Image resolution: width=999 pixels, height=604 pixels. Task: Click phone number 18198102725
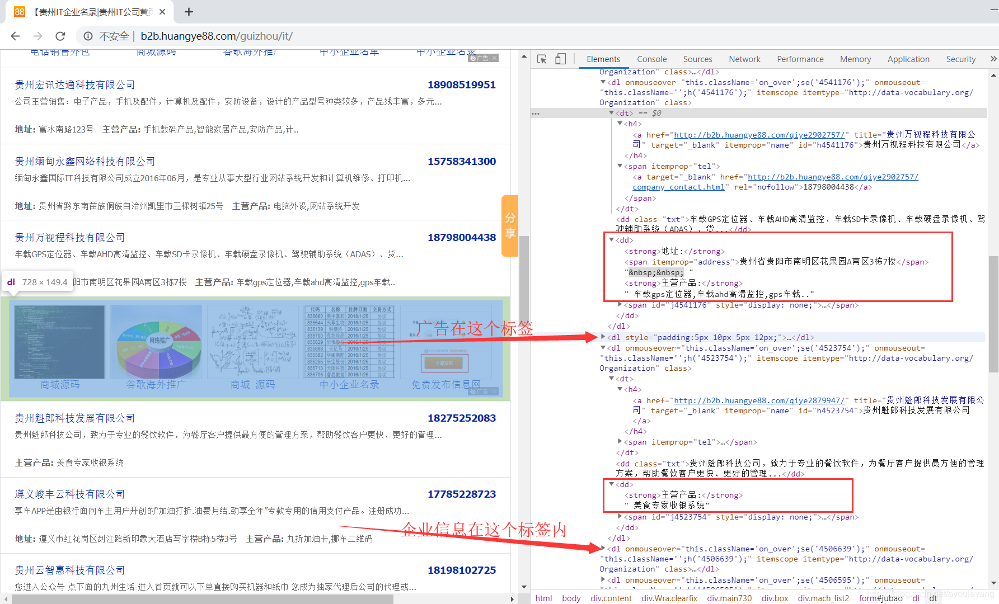(462, 570)
